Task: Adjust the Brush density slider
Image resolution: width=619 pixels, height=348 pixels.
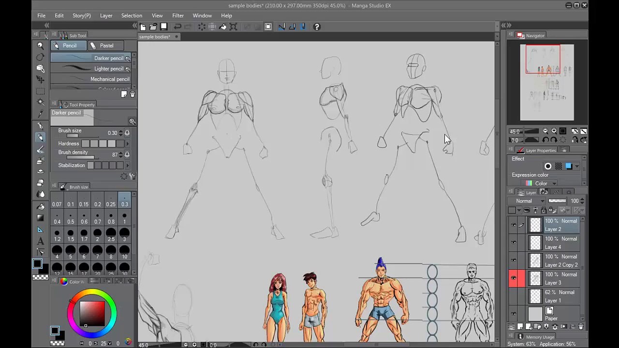Action: (82, 158)
